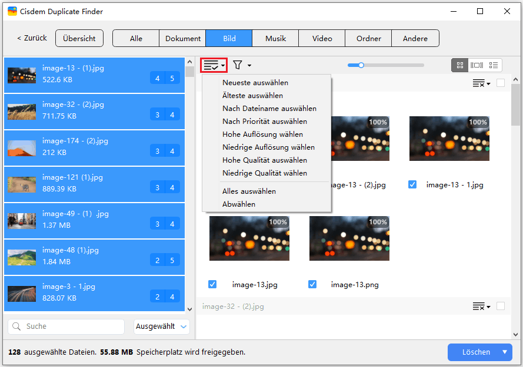Screen dimensions: 523x367
Task: Choose 'Neueste auswählen' from the menu
Action: click(x=255, y=83)
